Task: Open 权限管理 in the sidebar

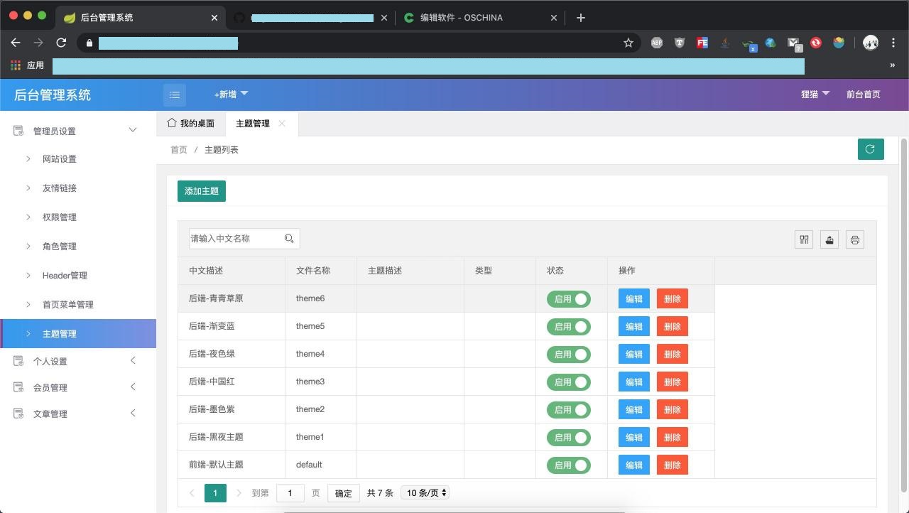Action: click(60, 217)
